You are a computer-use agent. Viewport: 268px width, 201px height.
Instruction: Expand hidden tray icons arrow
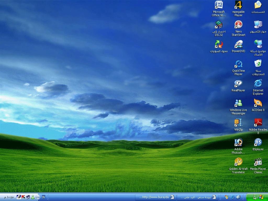pos(38,197)
